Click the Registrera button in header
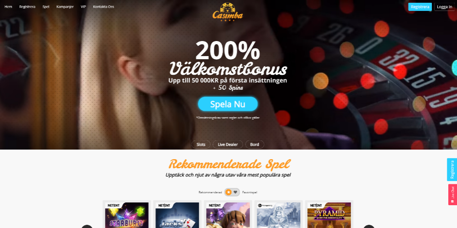The height and width of the screenshot is (228, 457). pyautogui.click(x=420, y=7)
